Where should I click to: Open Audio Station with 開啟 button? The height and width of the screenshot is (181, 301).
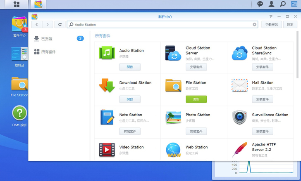coord(130,67)
